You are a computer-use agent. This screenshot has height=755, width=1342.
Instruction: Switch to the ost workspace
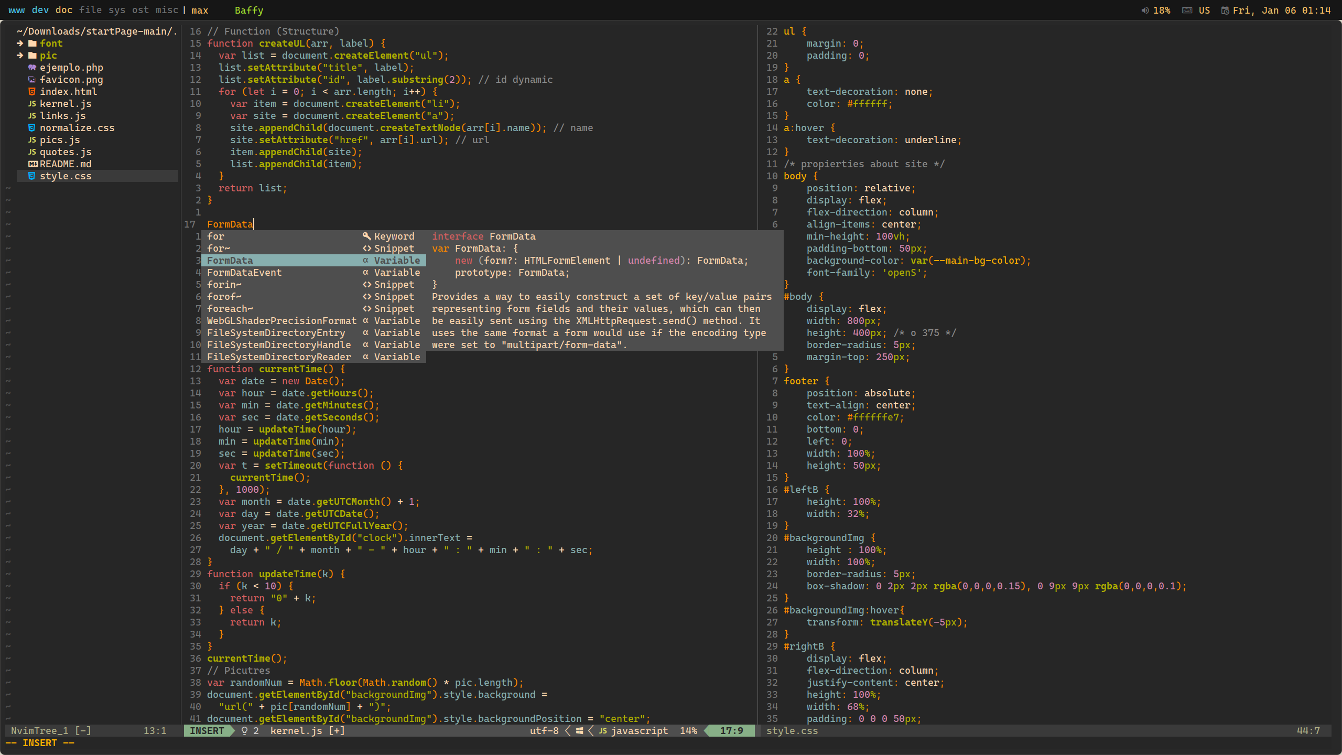(x=140, y=10)
